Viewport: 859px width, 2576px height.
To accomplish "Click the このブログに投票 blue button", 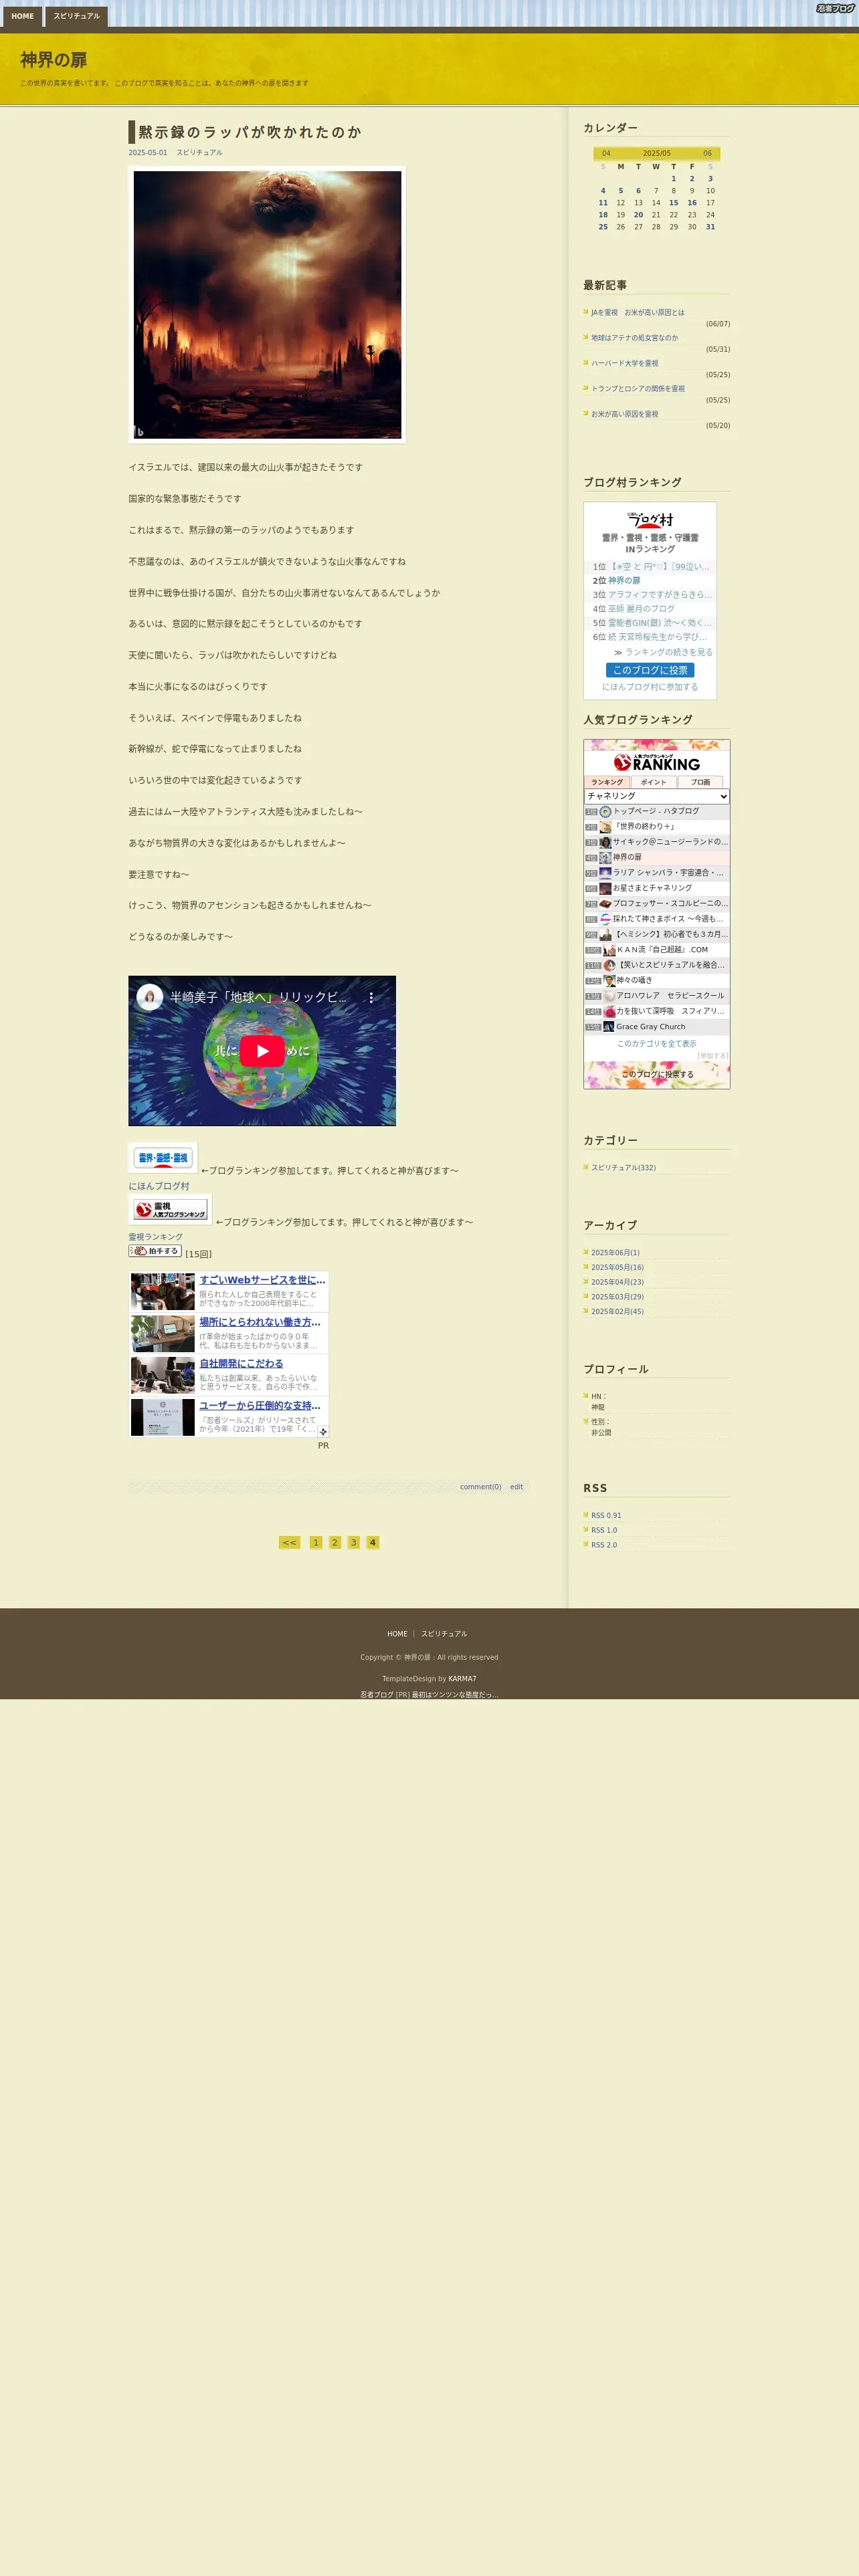I will (x=650, y=670).
